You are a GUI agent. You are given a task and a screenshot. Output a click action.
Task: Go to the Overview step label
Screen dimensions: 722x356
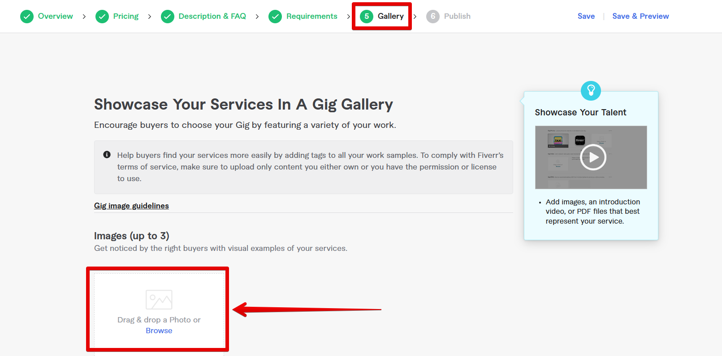click(x=56, y=16)
